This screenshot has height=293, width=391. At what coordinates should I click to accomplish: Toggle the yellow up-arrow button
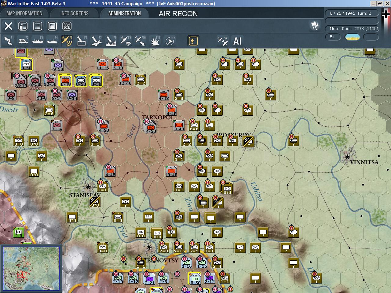(193, 41)
